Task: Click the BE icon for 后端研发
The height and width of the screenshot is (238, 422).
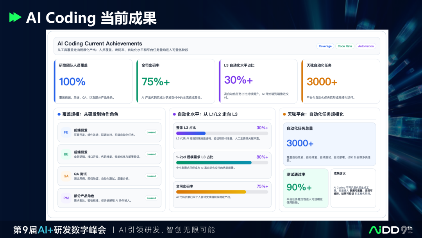Action: click(x=66, y=154)
